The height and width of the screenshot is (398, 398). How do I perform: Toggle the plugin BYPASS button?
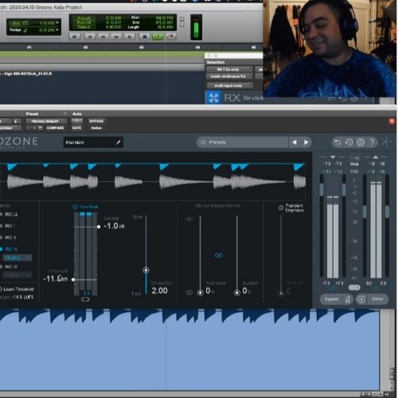pos(96,121)
